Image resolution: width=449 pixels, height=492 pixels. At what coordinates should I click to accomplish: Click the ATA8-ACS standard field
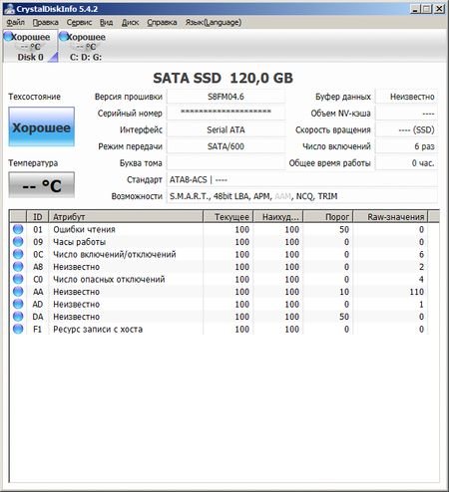click(x=302, y=179)
